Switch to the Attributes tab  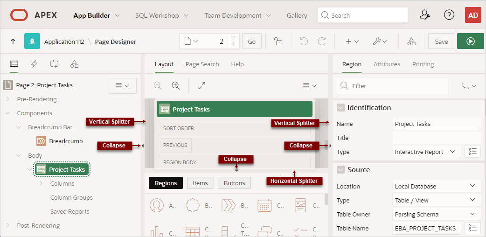387,64
